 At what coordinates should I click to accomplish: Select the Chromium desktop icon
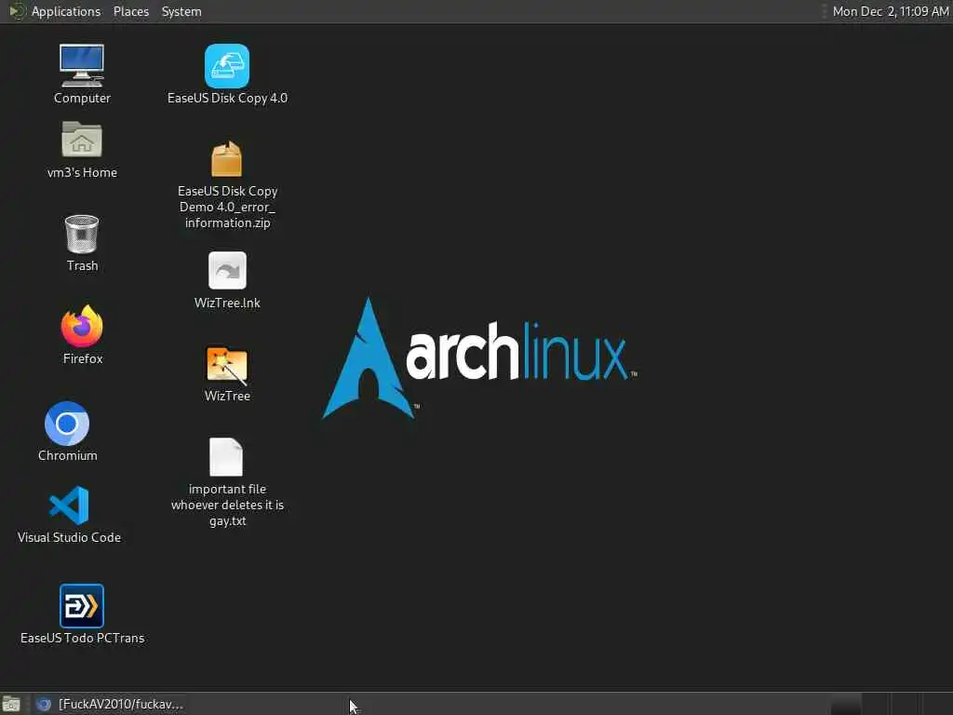tap(67, 424)
